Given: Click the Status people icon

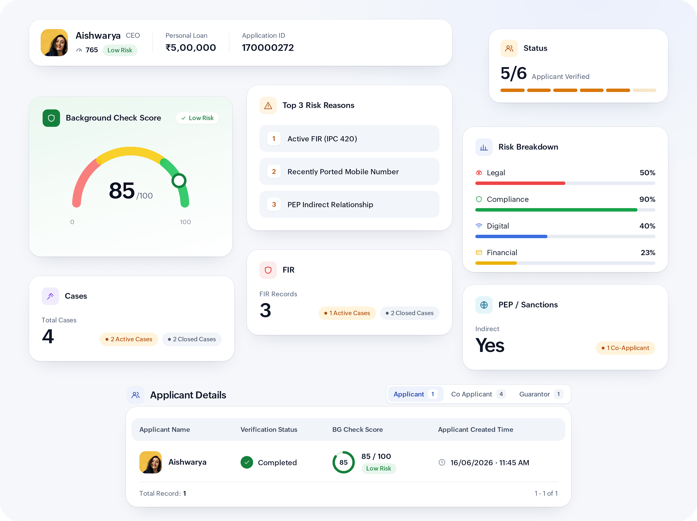Looking at the screenshot, I should 509,48.
